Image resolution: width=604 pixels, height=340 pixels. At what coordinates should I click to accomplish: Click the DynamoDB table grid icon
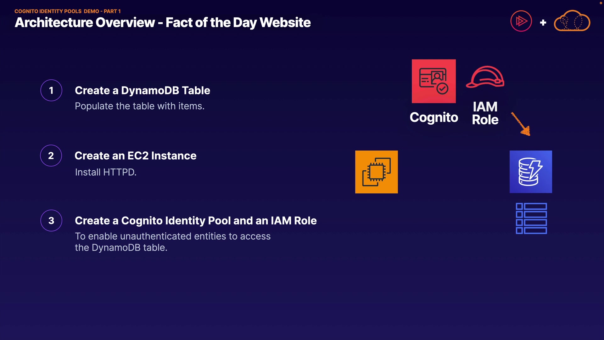(531, 218)
